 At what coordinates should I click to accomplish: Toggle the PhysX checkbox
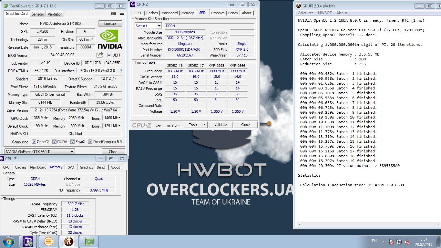(73, 142)
